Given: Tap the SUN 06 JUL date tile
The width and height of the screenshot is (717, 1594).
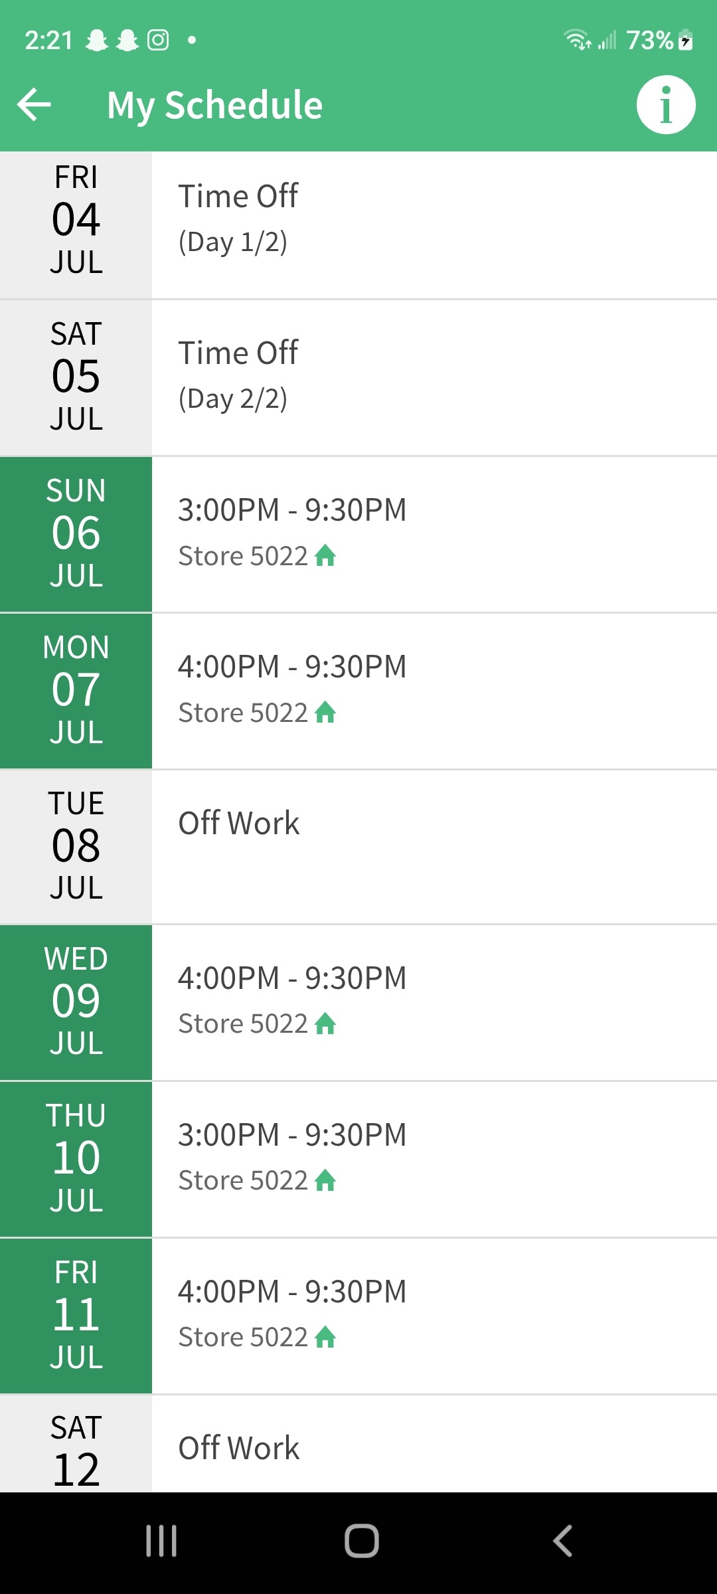Looking at the screenshot, I should pyautogui.click(x=76, y=533).
